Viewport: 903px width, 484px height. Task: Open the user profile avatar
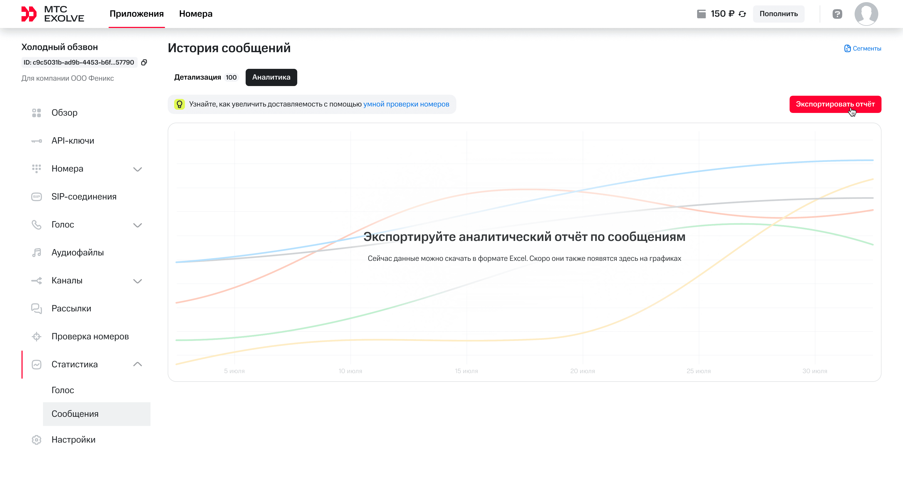(866, 14)
